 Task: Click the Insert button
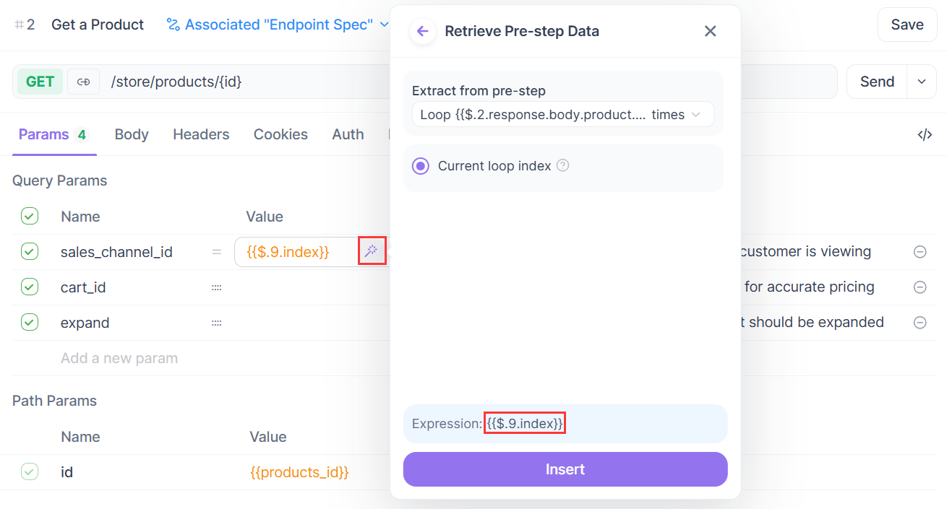pos(565,469)
